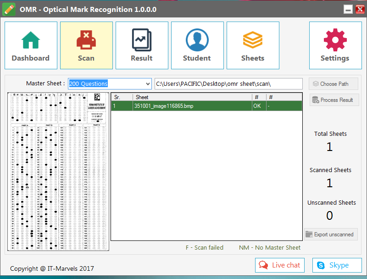
Task: Click the OMR pencil app icon
Action: coord(9,9)
